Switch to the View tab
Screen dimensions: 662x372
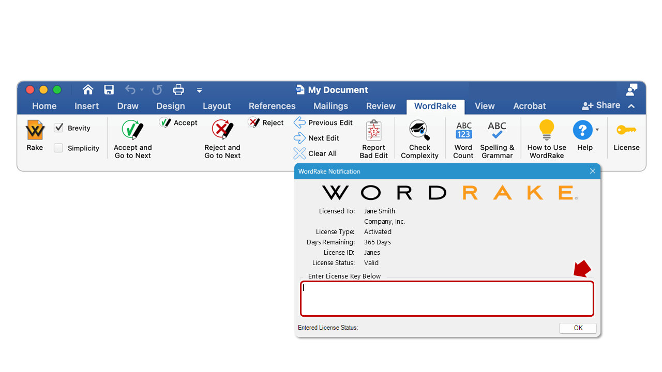(485, 106)
